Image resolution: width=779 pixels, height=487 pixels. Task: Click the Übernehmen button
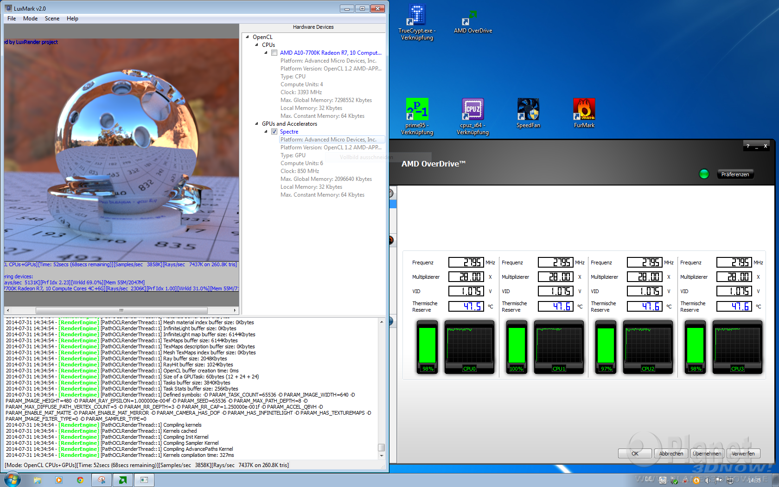point(707,454)
